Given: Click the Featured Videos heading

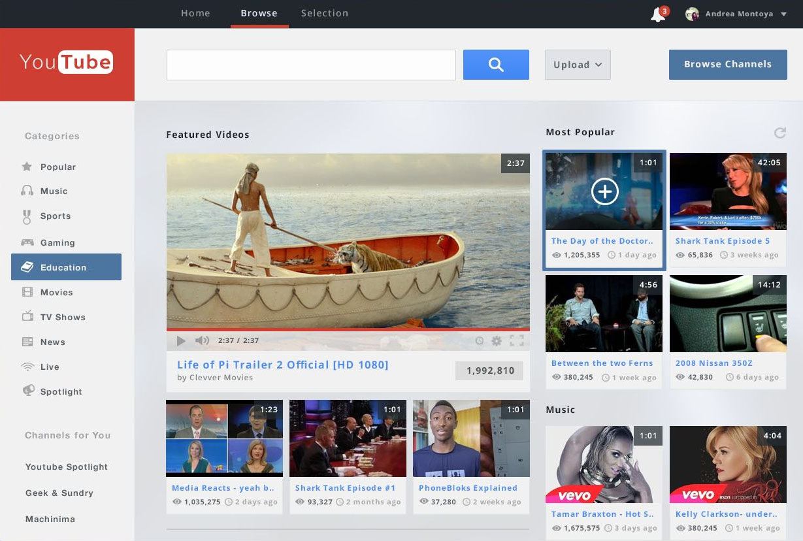Looking at the screenshot, I should point(208,135).
